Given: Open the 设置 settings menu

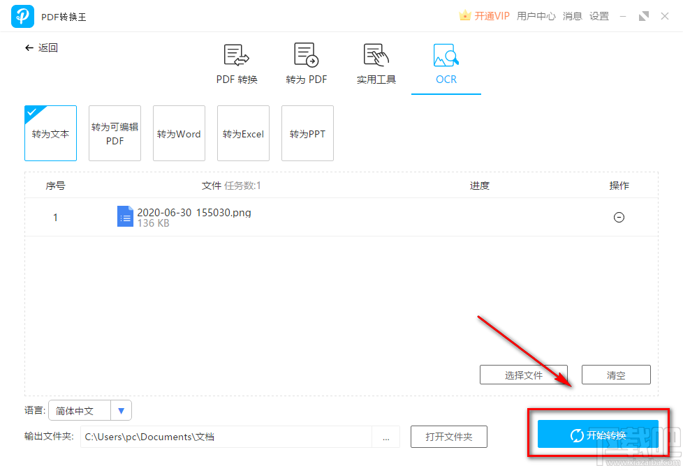Looking at the screenshot, I should tap(599, 15).
